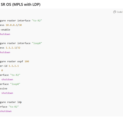Screen dimensions: 123x120
Task: Click "loop0" in the router interface line
Action: click(37, 43)
